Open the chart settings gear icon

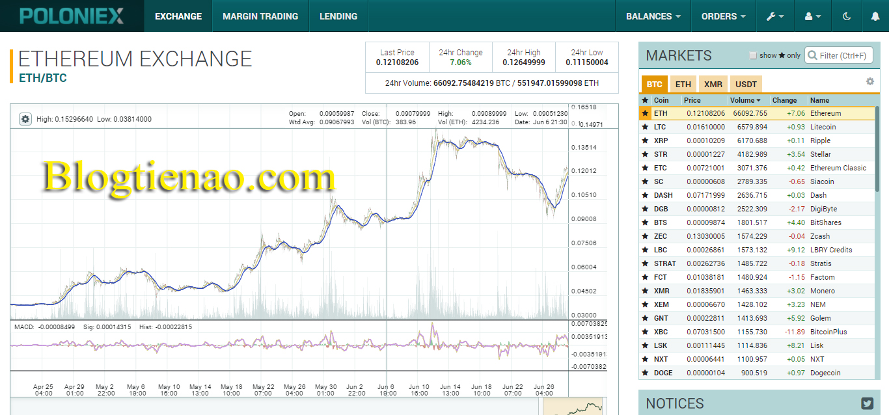(x=25, y=119)
